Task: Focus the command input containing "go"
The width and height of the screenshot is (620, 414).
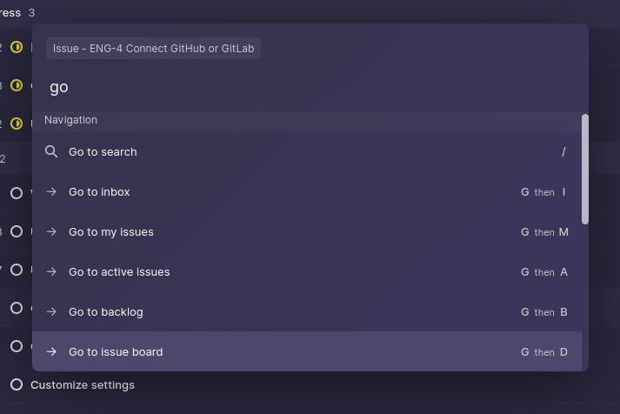Action: (304, 87)
